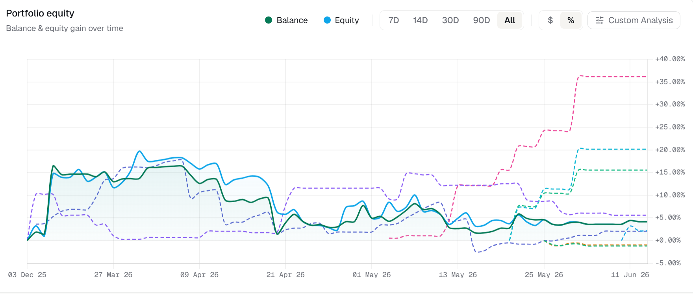Click the 11 Jun 26 date label

630,275
